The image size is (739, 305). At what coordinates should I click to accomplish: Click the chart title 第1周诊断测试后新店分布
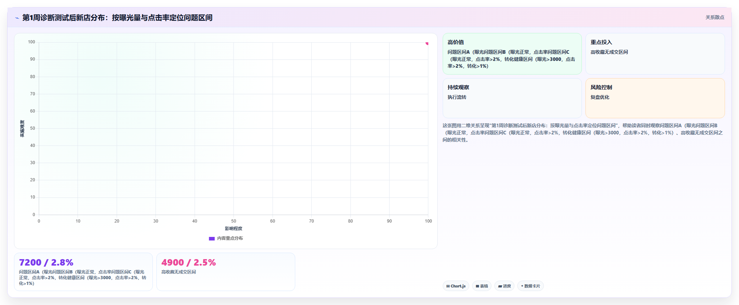pyautogui.click(x=117, y=18)
